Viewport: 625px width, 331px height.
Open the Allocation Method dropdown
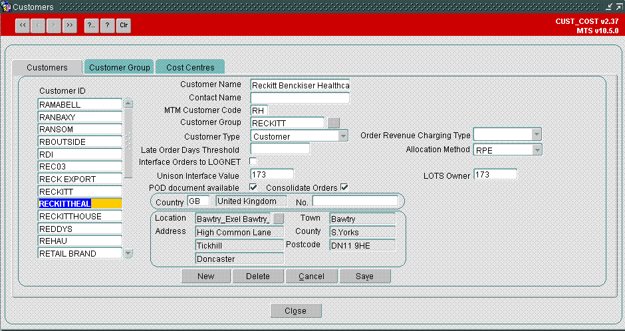pyautogui.click(x=537, y=150)
